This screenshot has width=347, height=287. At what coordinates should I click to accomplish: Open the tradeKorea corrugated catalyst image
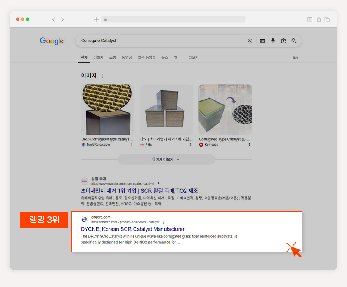tap(108, 109)
